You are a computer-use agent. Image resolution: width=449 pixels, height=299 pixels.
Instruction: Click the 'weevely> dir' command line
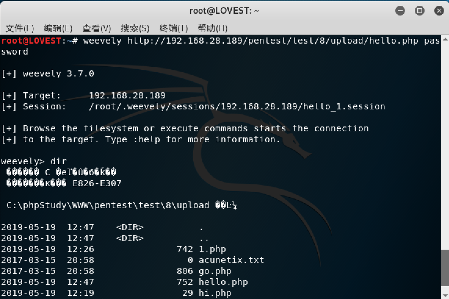(34, 162)
